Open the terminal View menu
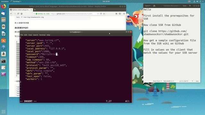This screenshot has height=115, width=205. (x=30, y=35)
